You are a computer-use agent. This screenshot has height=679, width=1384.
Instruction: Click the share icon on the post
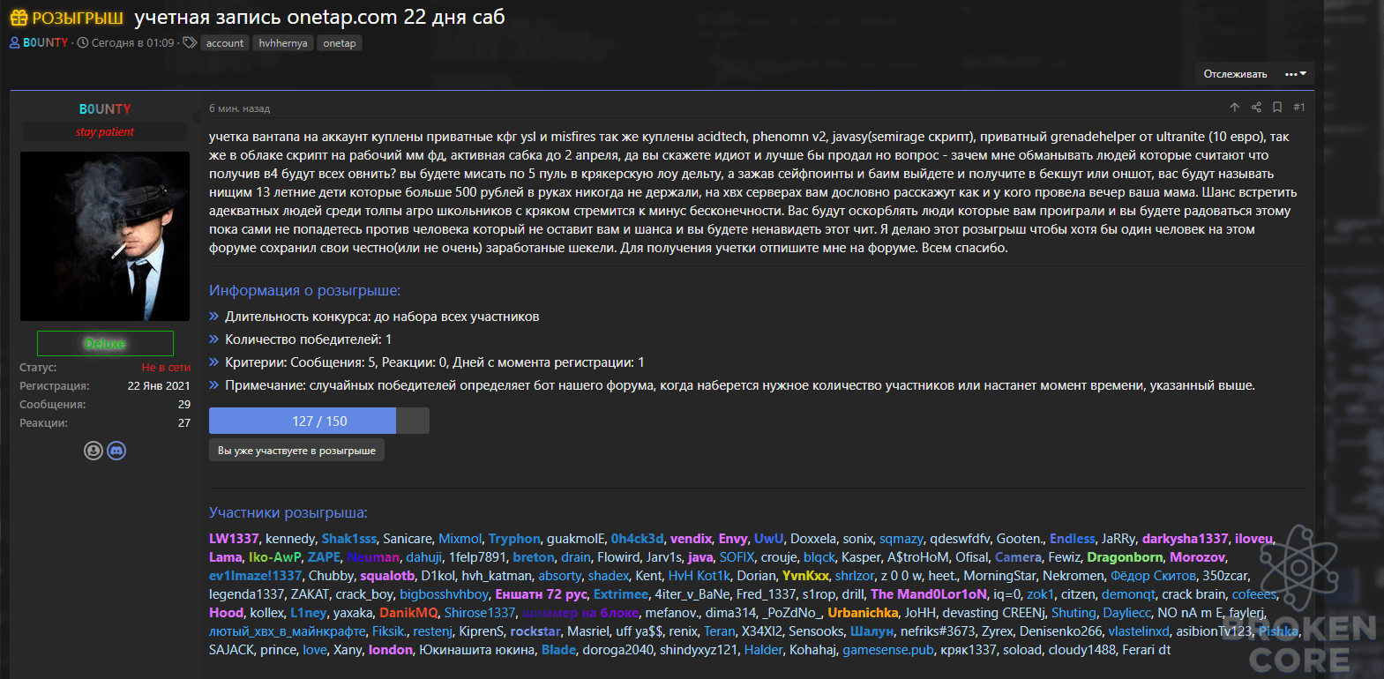[x=1256, y=108]
